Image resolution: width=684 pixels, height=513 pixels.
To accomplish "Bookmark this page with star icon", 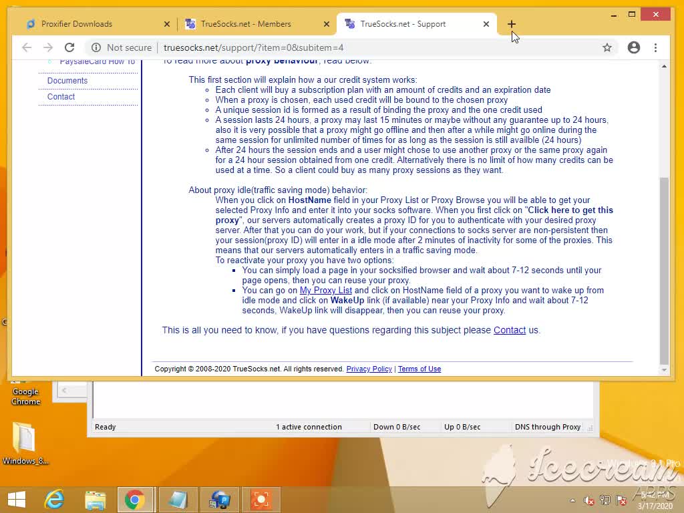I will [607, 47].
